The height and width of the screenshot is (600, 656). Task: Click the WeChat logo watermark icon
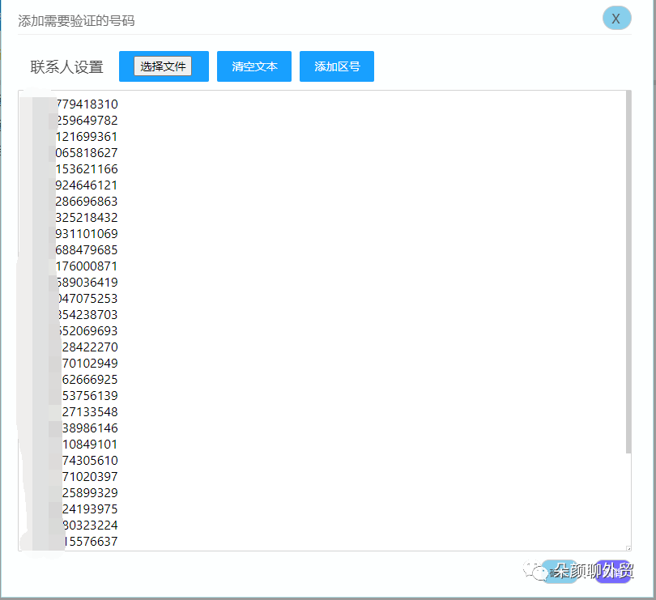click(535, 570)
